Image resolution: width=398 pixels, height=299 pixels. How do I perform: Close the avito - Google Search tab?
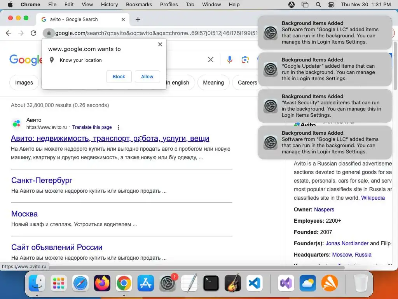(123, 19)
